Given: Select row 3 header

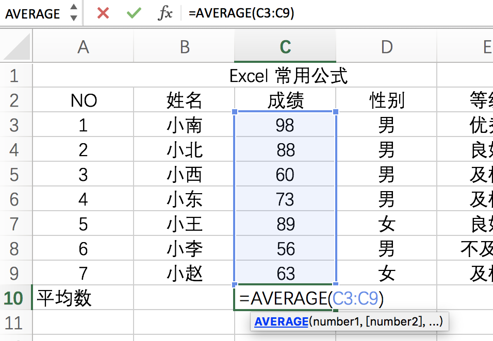Looking at the screenshot, I should pyautogui.click(x=16, y=125).
